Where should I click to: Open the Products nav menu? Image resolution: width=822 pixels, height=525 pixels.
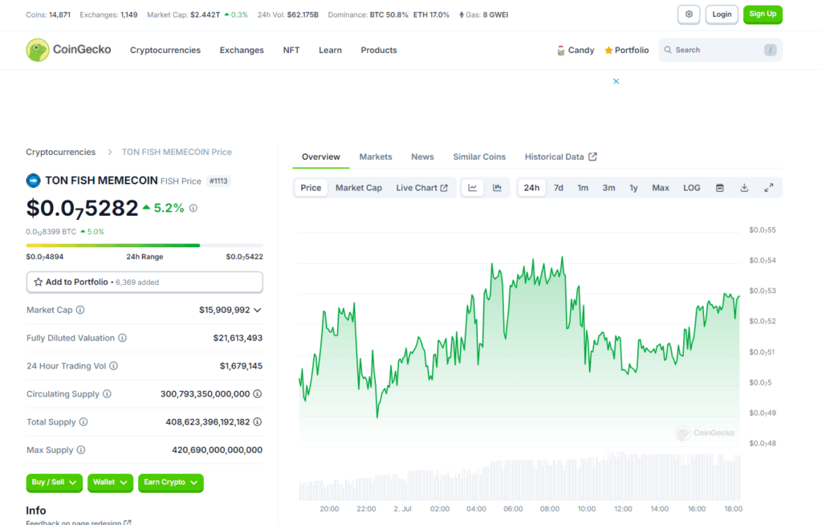(379, 51)
